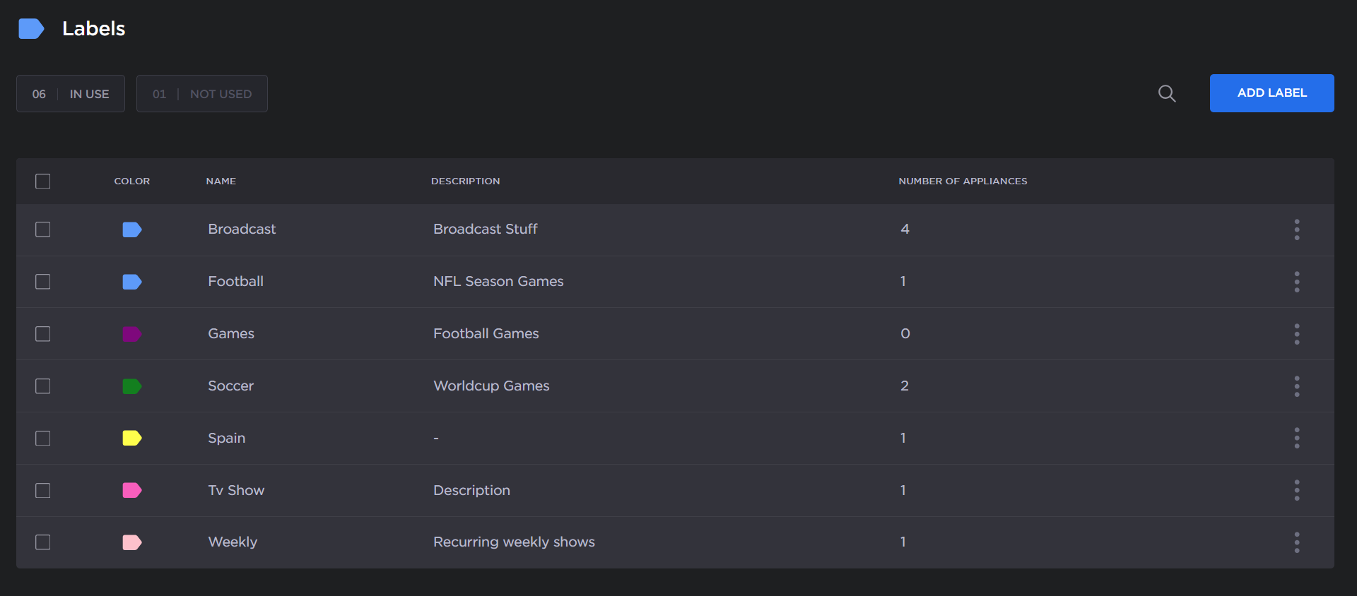Switch to the NOT USED filter tab
This screenshot has height=596, width=1357.
tap(202, 94)
